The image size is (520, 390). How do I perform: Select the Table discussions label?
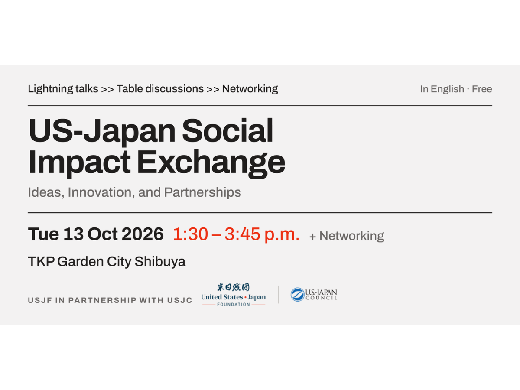160,89
